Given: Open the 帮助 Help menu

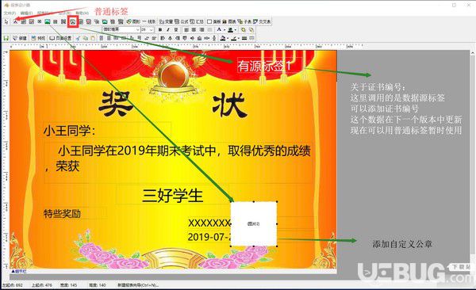Looking at the screenshot, I should [x=83, y=13].
